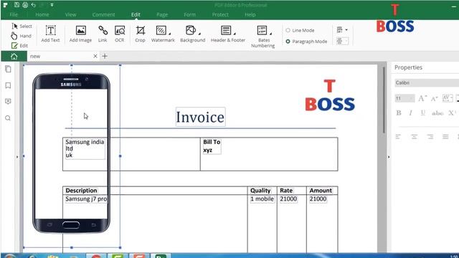Switch to the Comment ribbon tab
459x258 pixels.
[103, 14]
